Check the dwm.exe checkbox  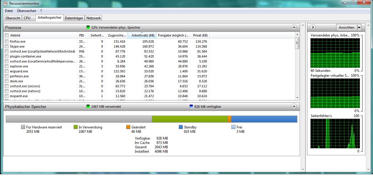click(6, 81)
